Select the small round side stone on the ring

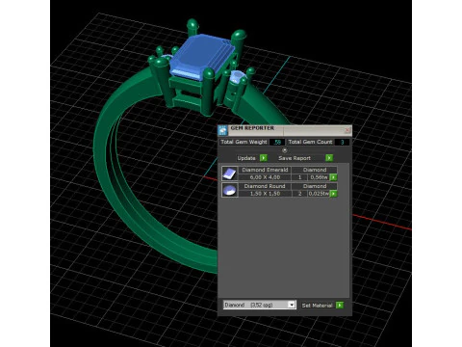pyautogui.click(x=238, y=77)
